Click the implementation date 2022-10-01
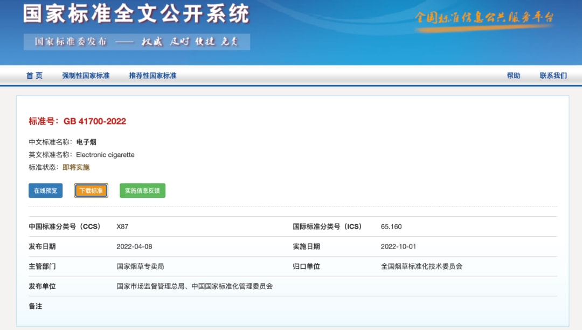This screenshot has width=582, height=330. [398, 246]
